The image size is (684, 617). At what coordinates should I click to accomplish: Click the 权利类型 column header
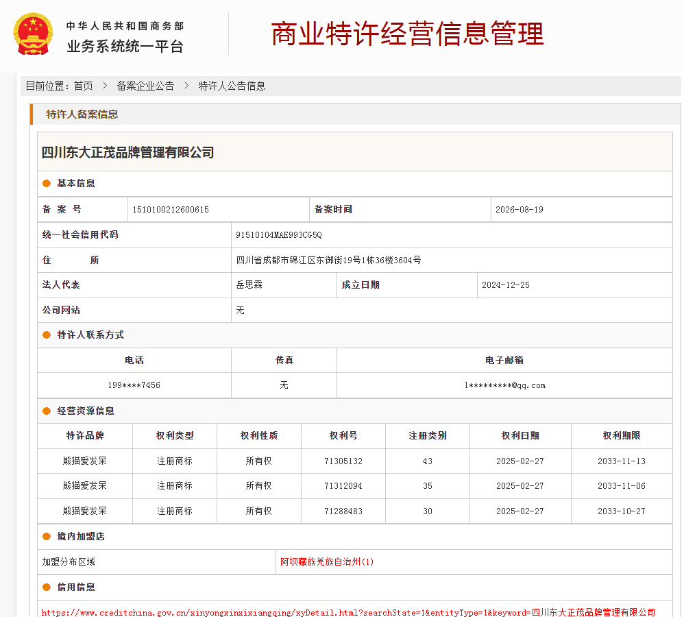(x=175, y=435)
